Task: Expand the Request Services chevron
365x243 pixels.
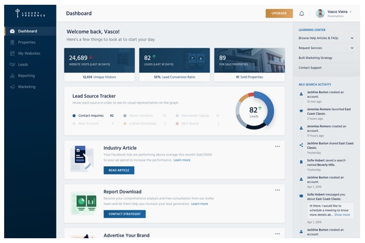Action: pos(352,48)
